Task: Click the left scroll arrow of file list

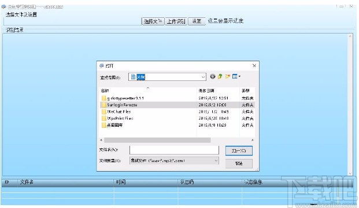Action: [x=101, y=140]
